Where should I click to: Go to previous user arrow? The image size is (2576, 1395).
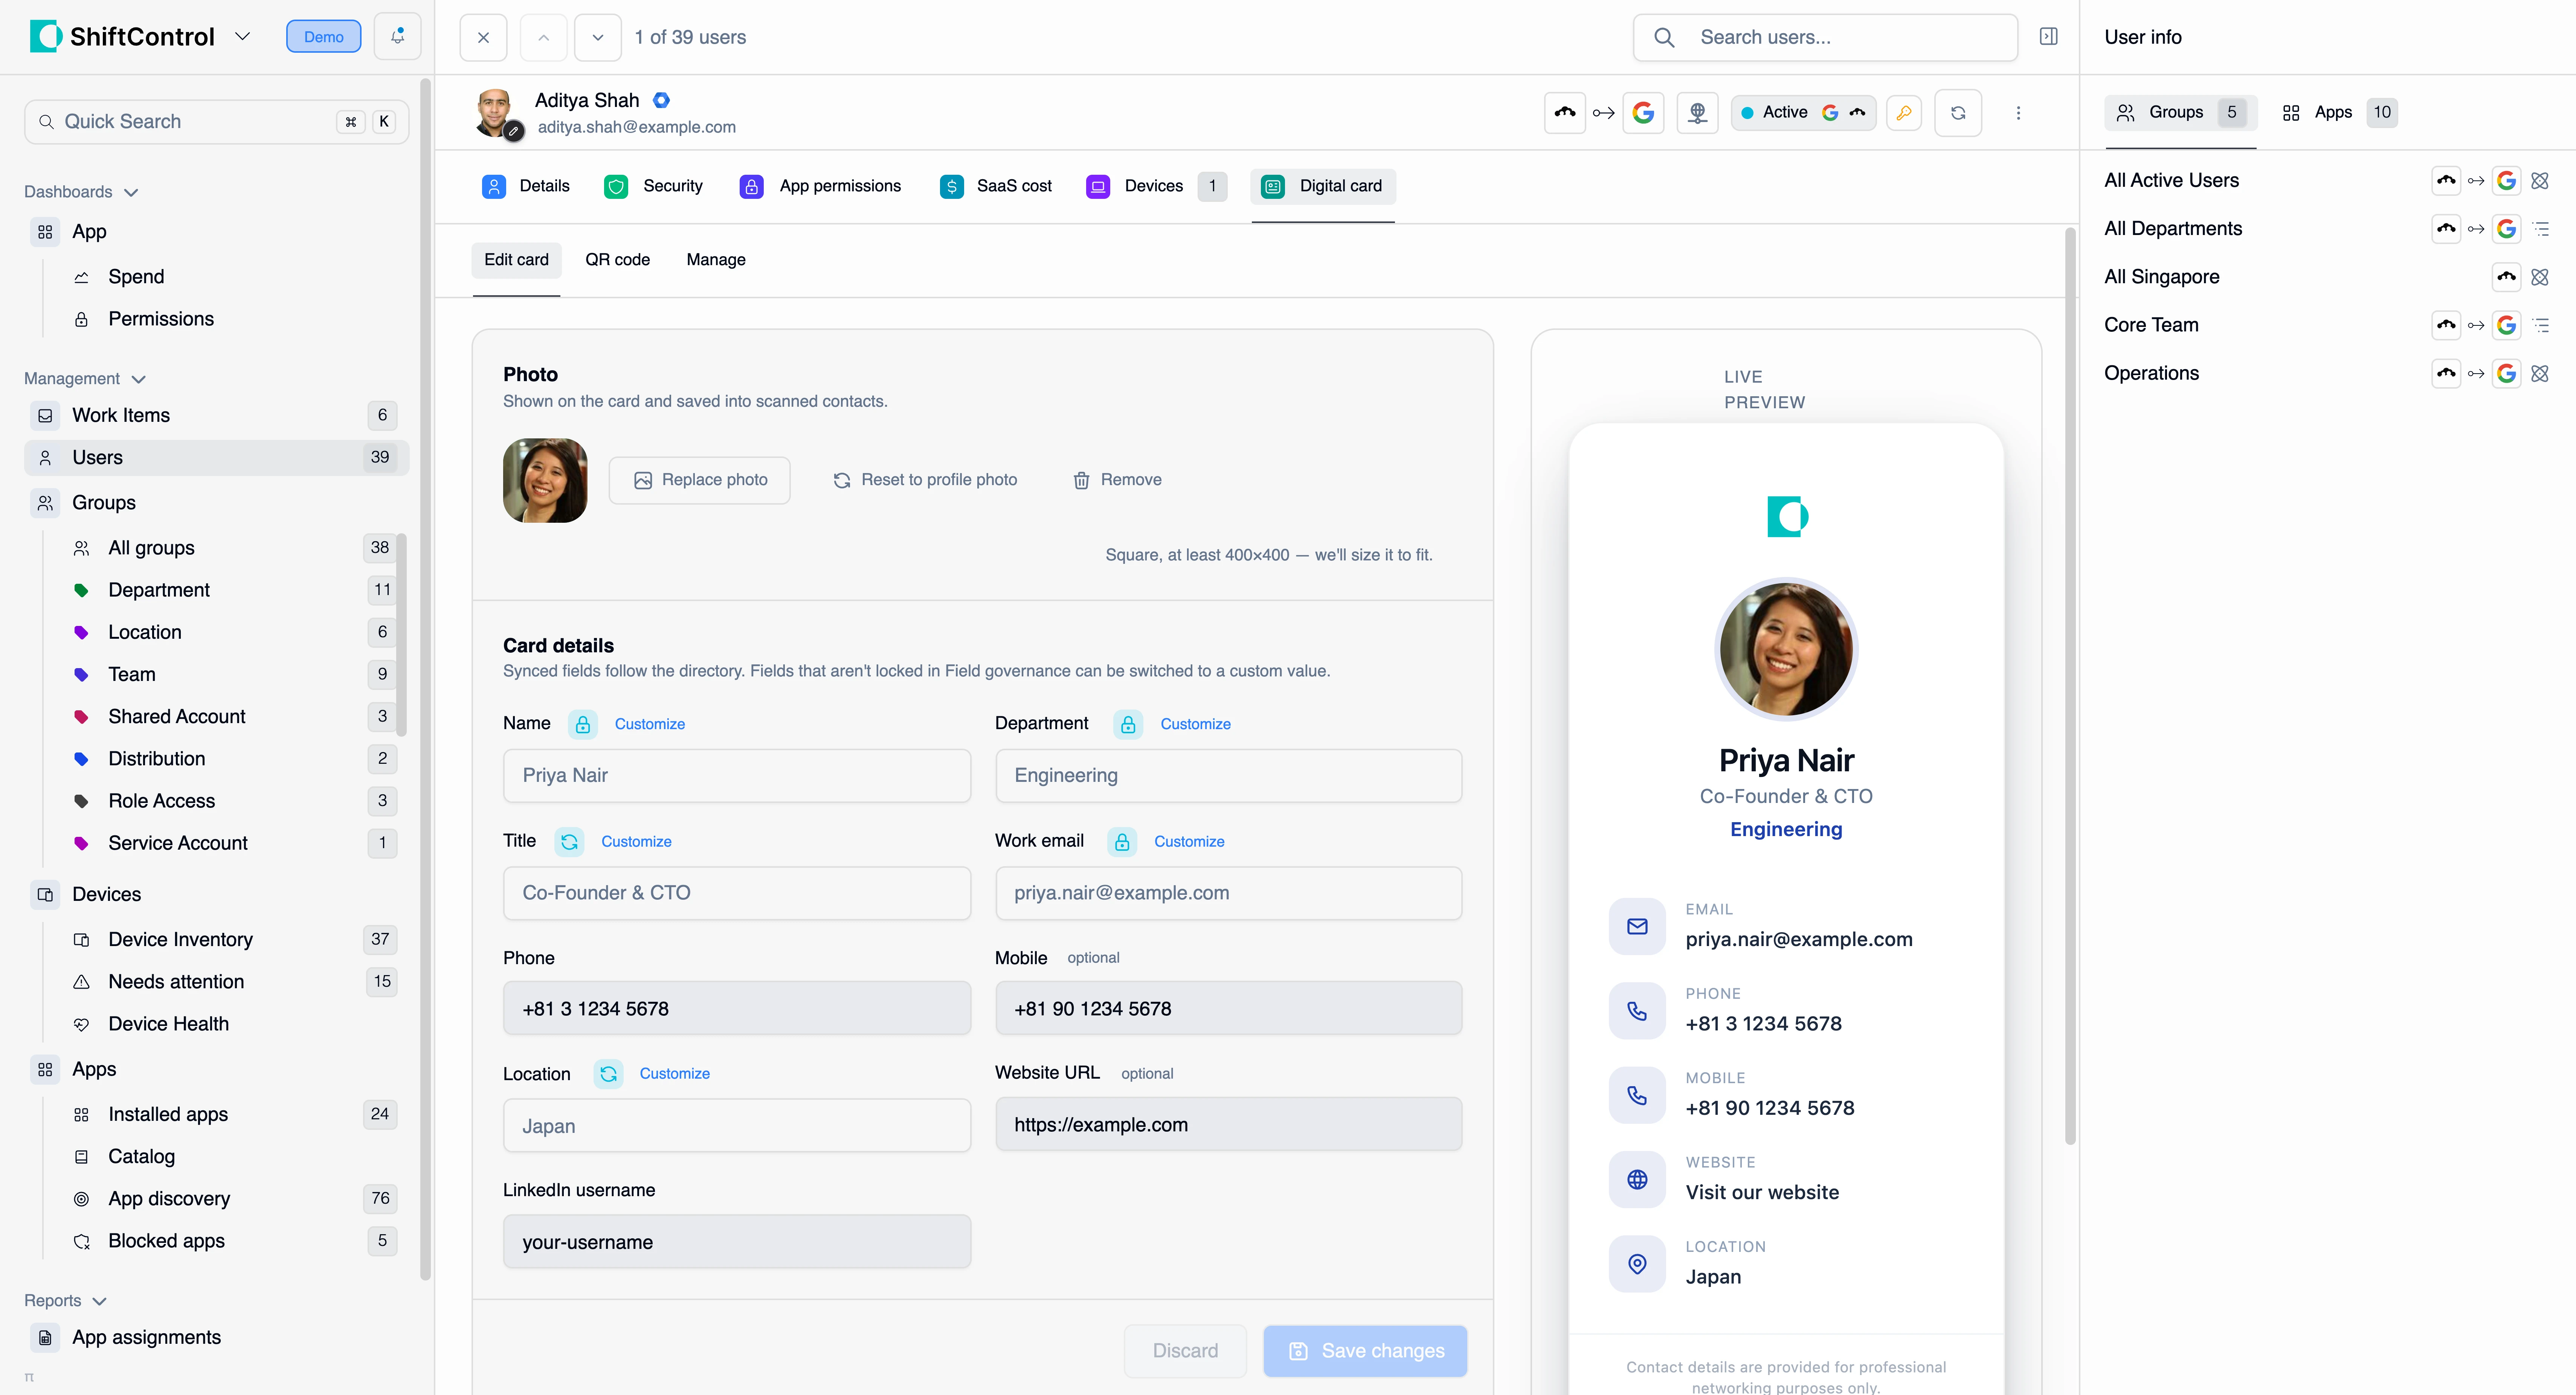click(x=543, y=37)
